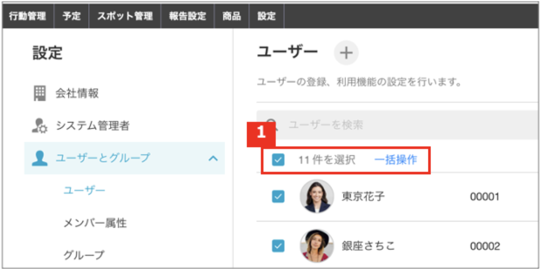Collapse the ユーザーとグループ section chevron
This screenshot has width=542, height=269.
(x=213, y=158)
